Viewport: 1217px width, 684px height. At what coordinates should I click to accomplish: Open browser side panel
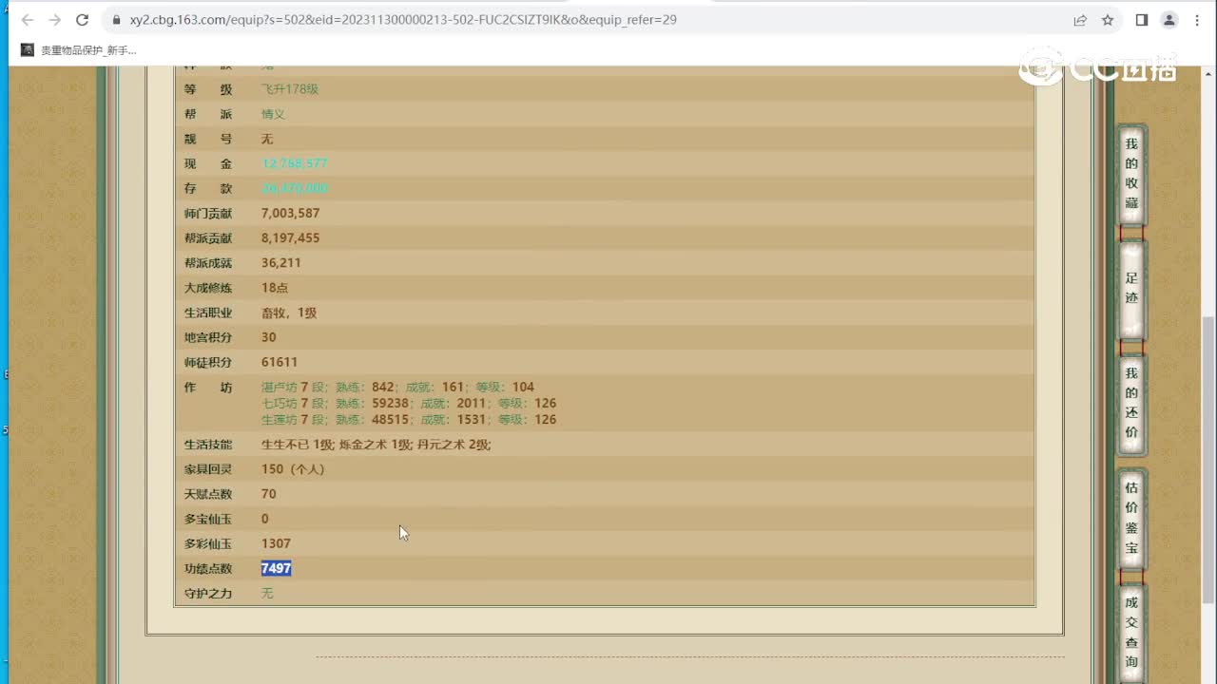click(x=1142, y=20)
